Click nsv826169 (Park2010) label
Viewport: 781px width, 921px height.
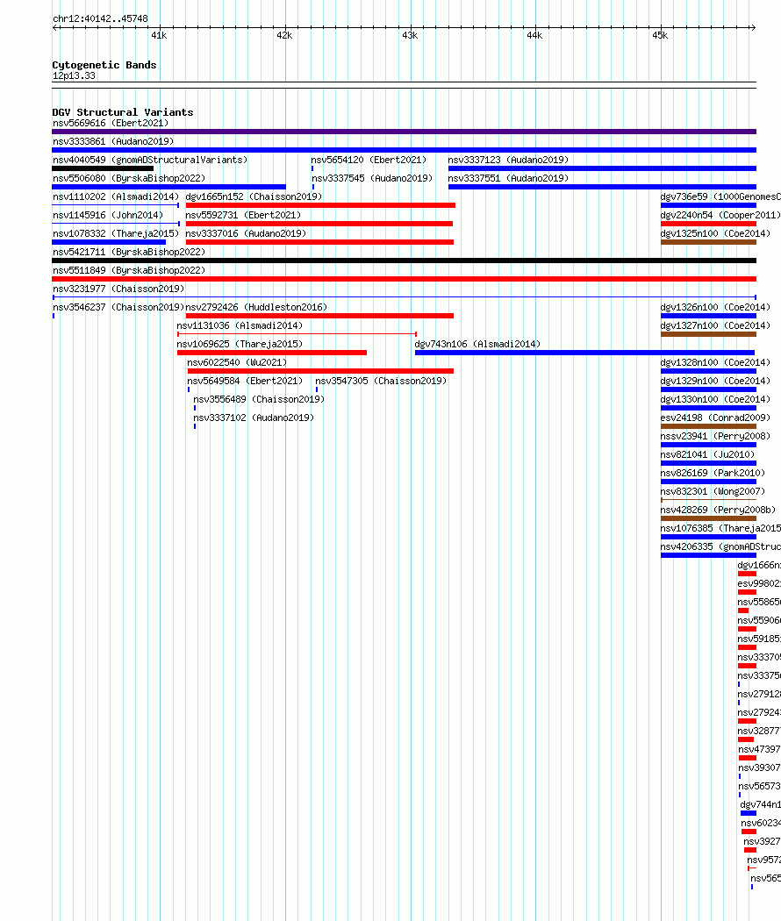click(713, 473)
